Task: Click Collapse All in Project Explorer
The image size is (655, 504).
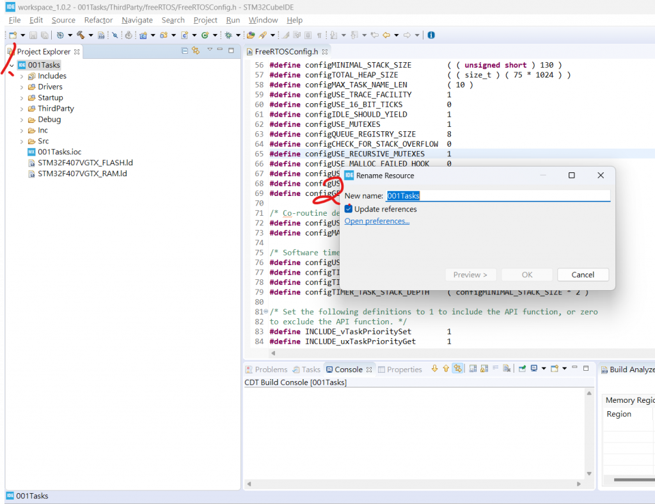Action: 185,51
